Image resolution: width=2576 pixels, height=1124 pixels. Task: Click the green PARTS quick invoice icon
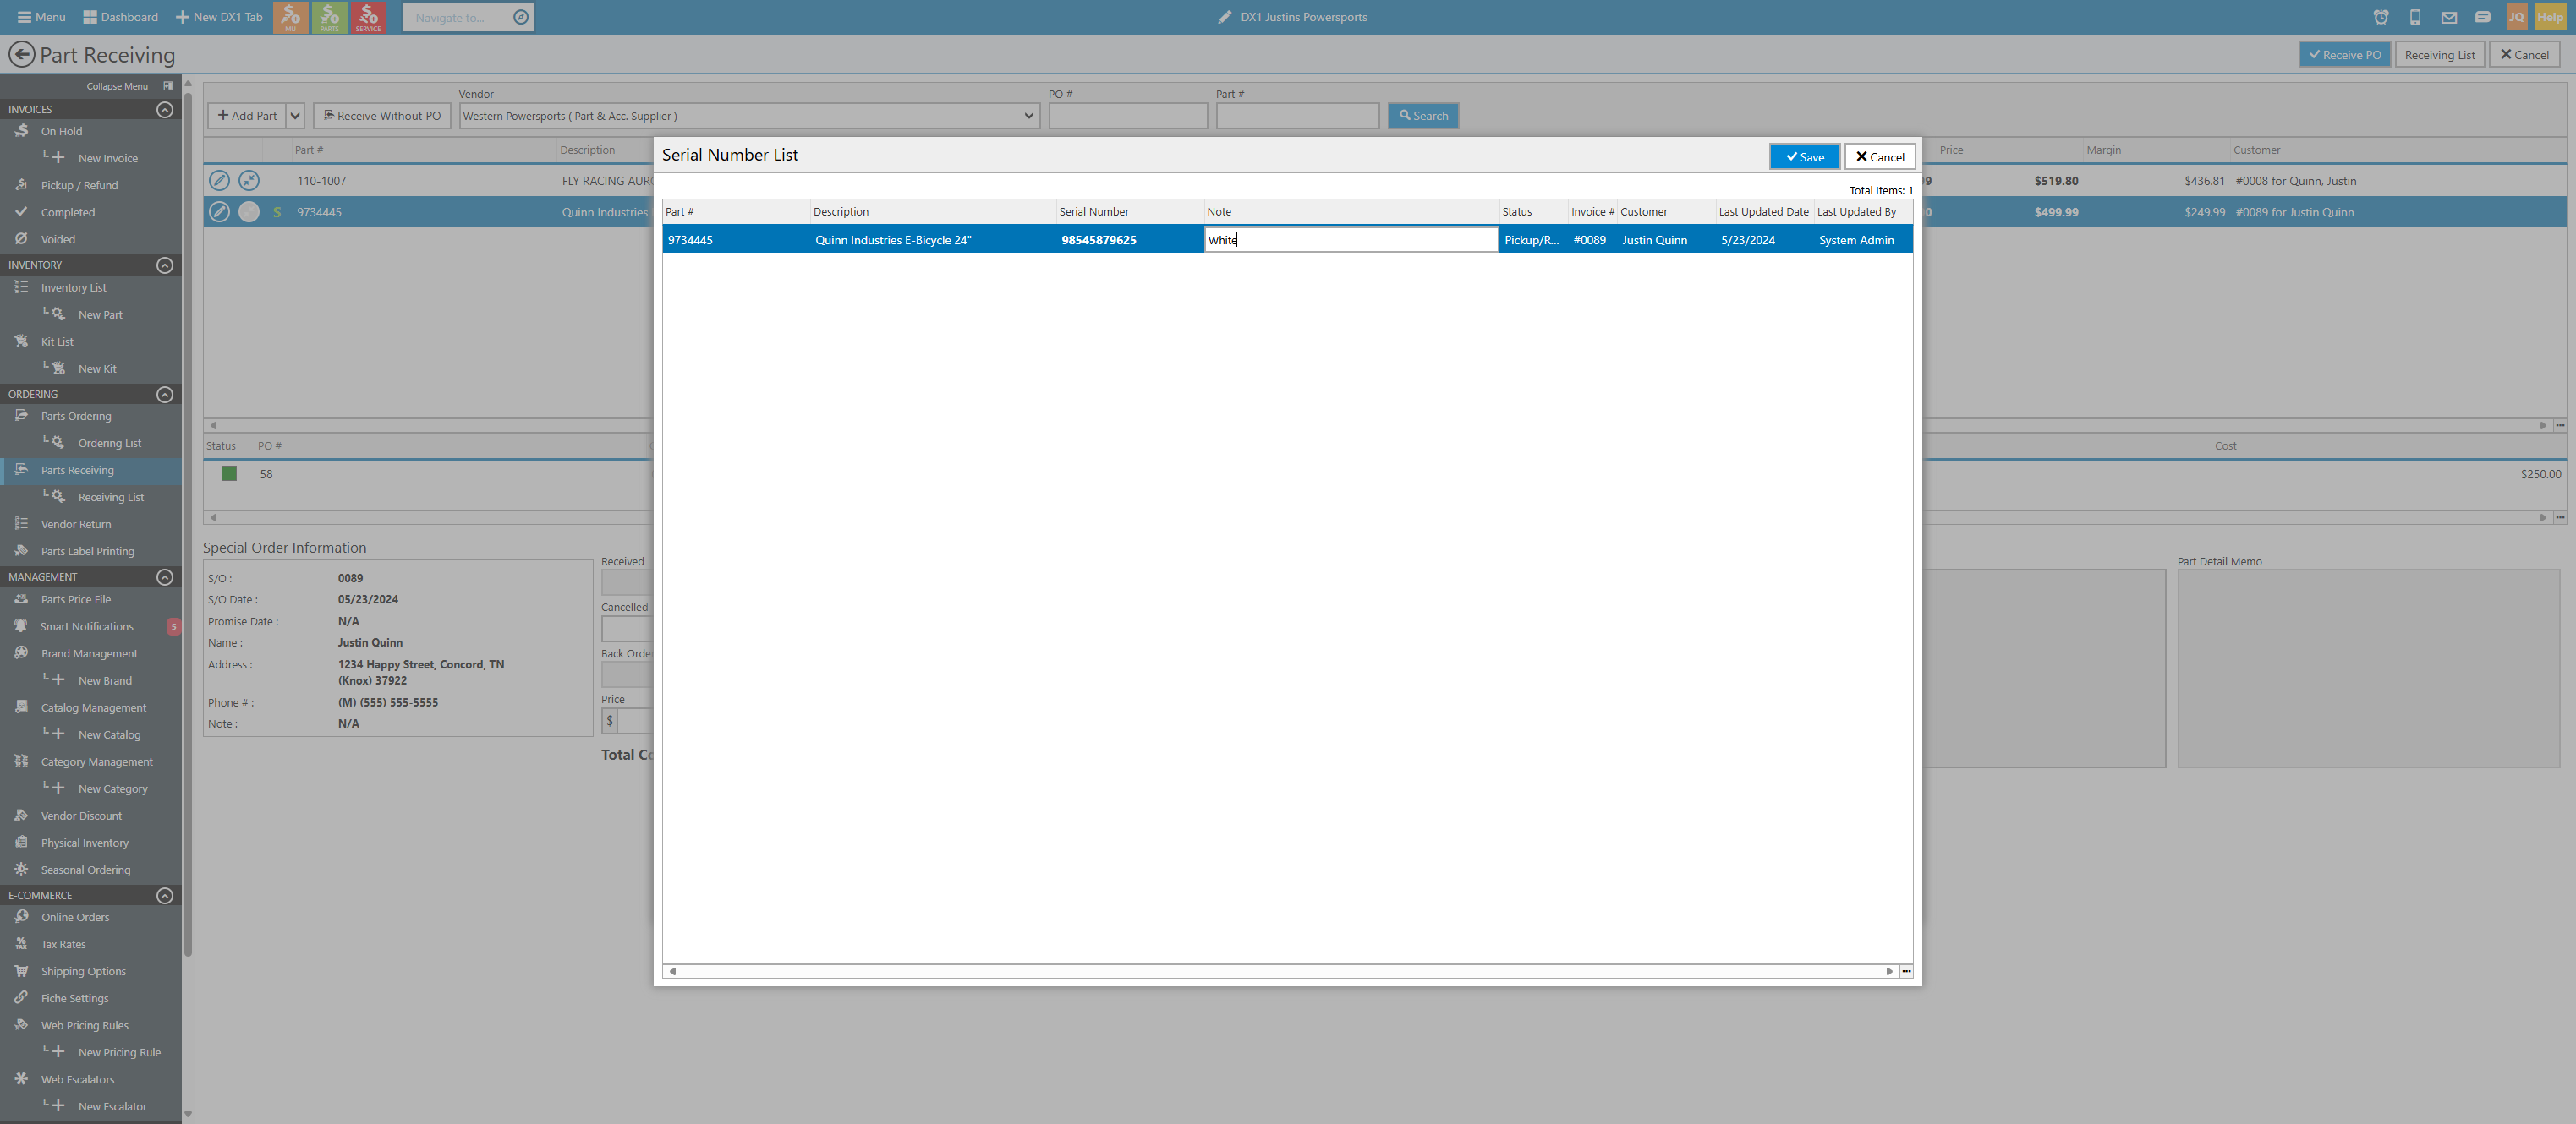point(329,17)
